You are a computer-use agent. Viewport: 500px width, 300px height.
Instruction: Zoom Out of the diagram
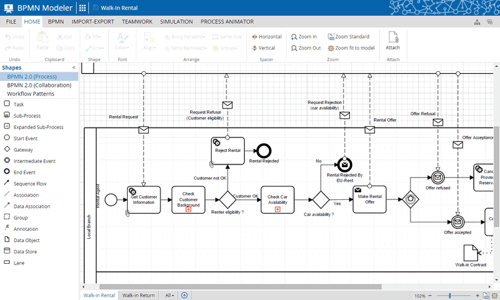pos(306,48)
